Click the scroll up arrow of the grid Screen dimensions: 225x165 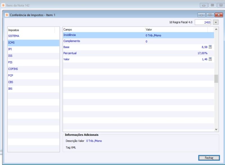216,29
